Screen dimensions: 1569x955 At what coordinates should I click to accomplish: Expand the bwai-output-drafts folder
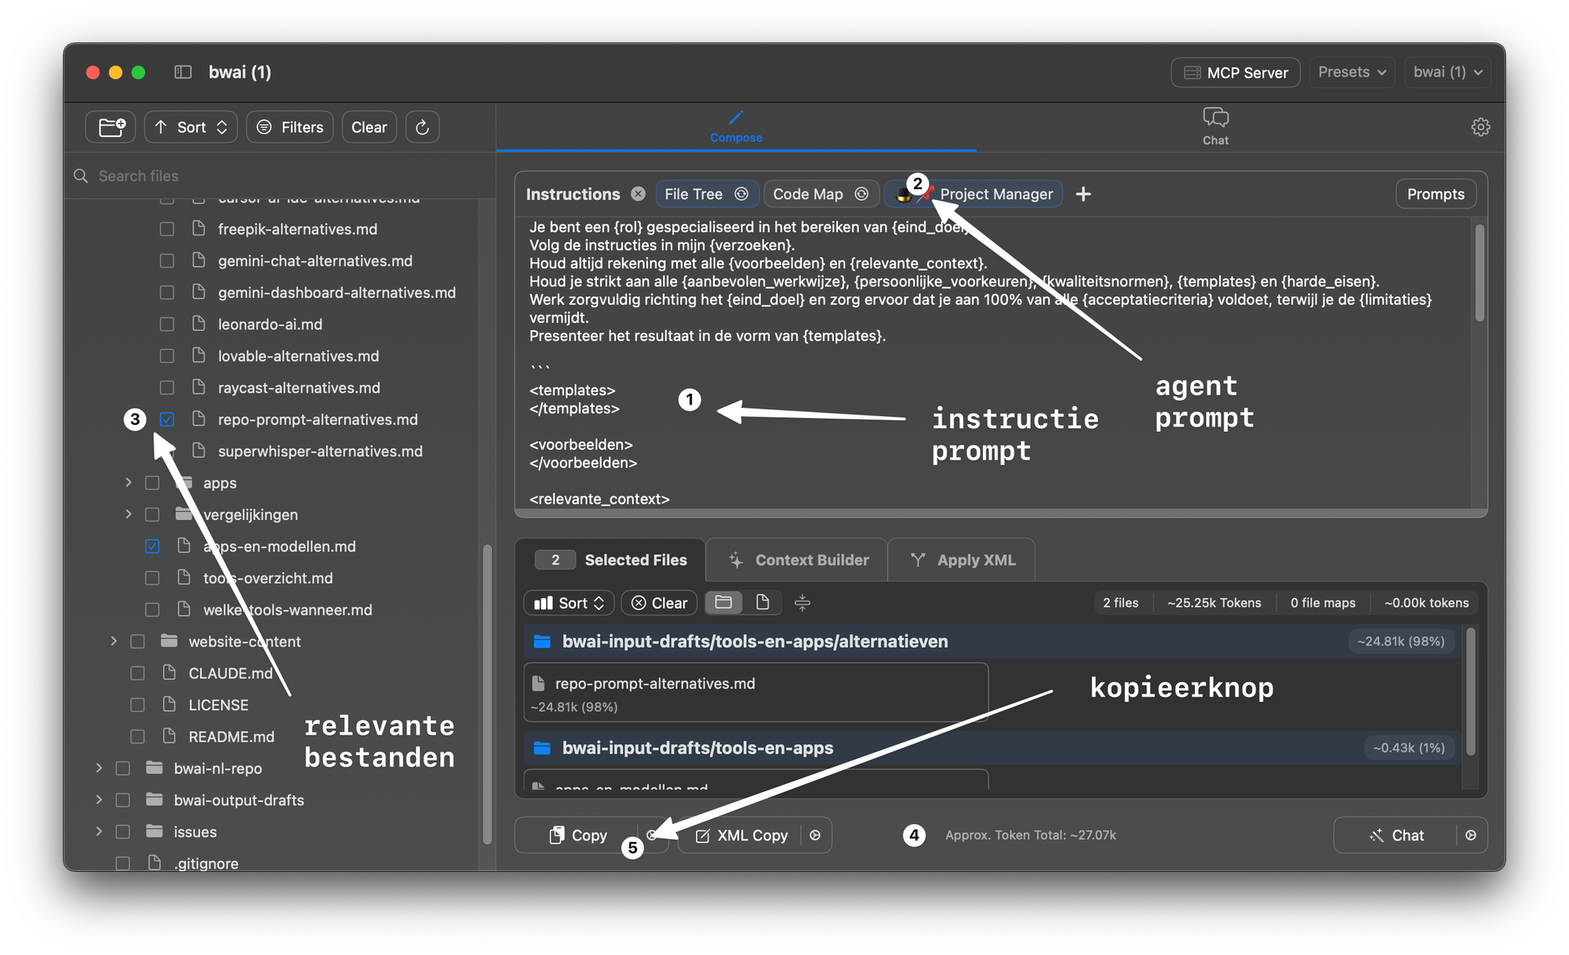click(x=98, y=799)
